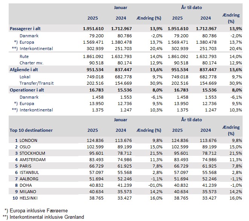Click the "Lokal" row label
The image size is (249, 221).
[x=26, y=76]
